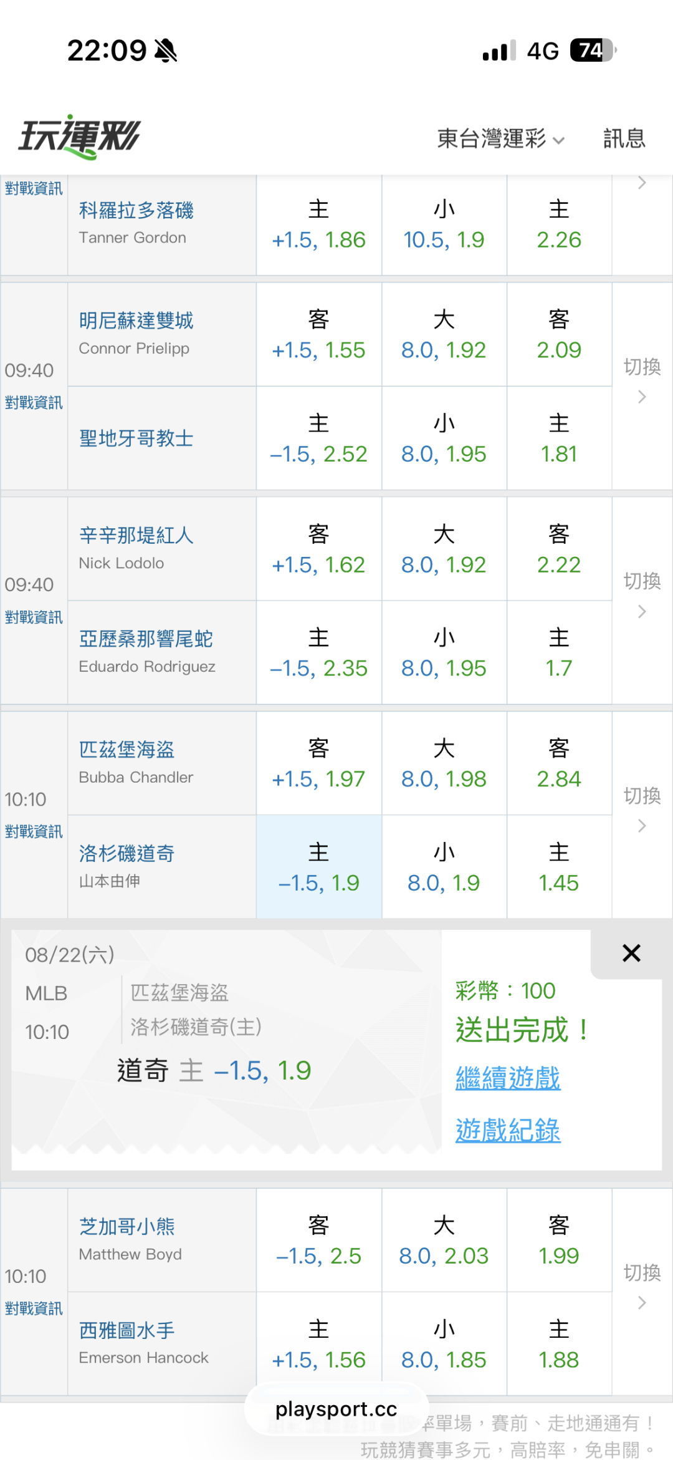Screen dimensions: 673x1460
Task: Expand 切換 for Reds vs Diamondbacks game
Action: coord(642,594)
